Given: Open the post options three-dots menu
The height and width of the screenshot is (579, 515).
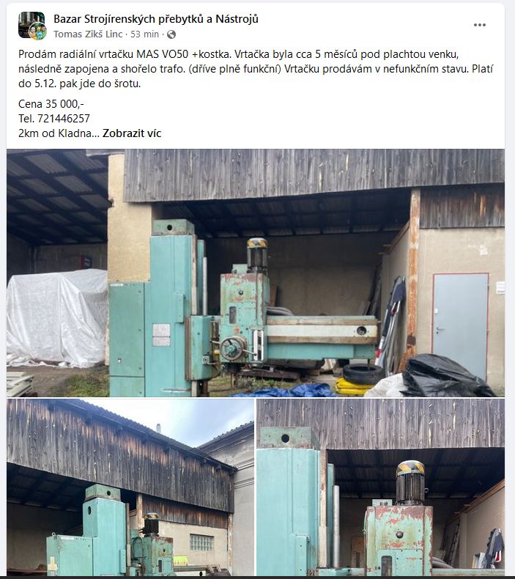Looking at the screenshot, I should click(x=479, y=25).
